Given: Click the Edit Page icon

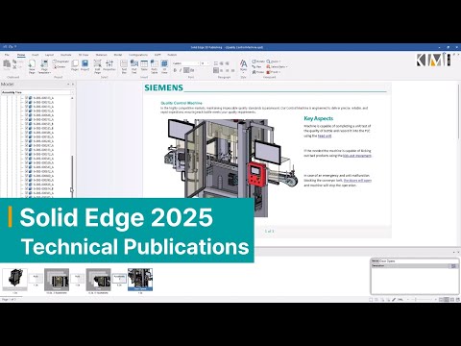Looking at the screenshot, I should coord(98,66).
